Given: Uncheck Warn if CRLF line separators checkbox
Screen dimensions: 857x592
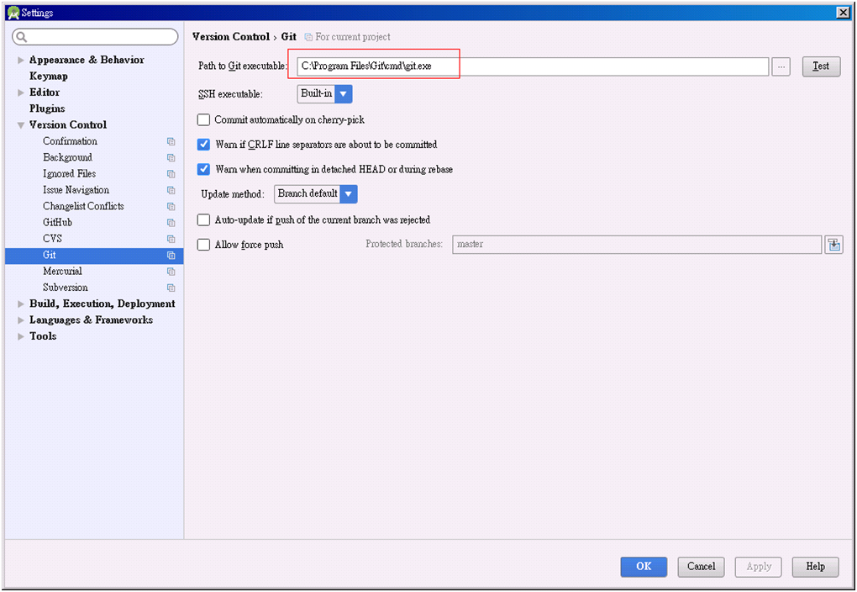Looking at the screenshot, I should tap(203, 145).
